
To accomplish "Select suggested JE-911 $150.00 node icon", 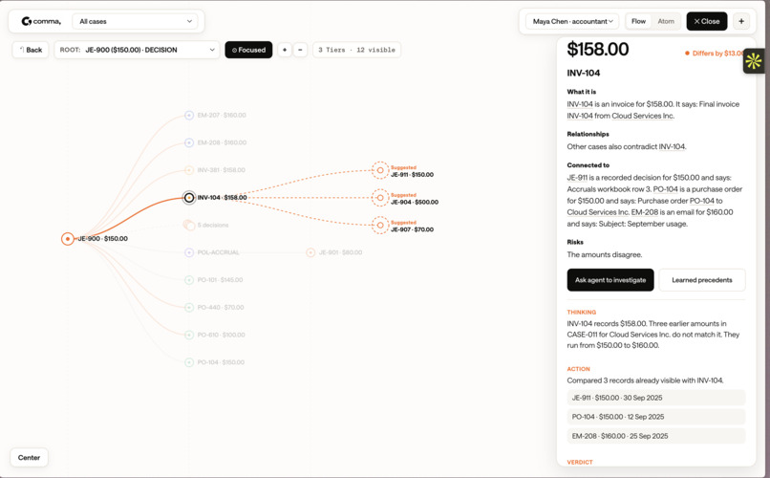I will pyautogui.click(x=380, y=170).
